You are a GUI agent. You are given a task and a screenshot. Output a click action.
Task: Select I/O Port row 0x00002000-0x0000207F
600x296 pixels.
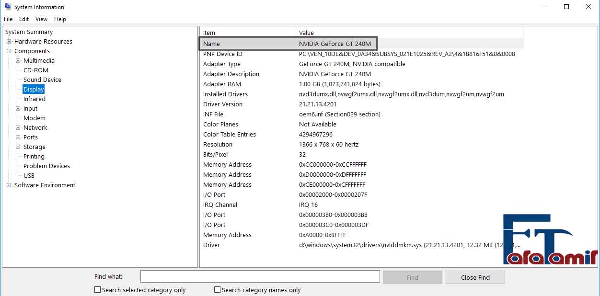point(362,195)
